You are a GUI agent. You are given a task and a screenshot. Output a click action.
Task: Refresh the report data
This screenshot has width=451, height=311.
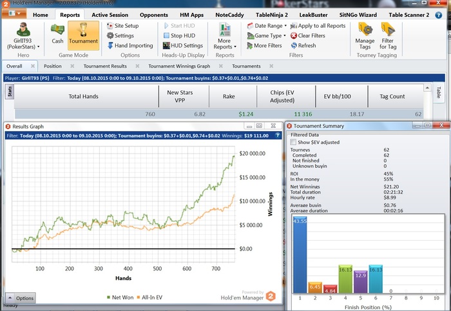303,46
